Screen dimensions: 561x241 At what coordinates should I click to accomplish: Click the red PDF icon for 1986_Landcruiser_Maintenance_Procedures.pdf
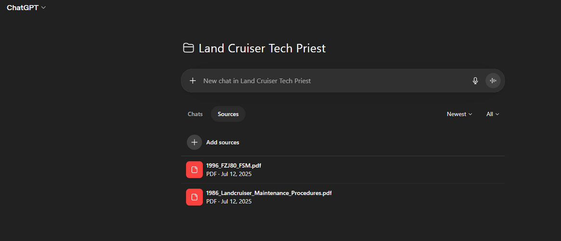(194, 197)
